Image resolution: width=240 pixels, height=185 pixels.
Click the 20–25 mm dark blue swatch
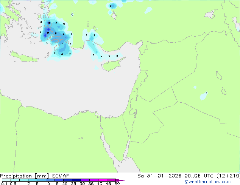(x=68, y=180)
